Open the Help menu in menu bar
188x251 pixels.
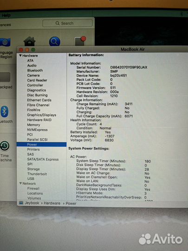(6, 15)
